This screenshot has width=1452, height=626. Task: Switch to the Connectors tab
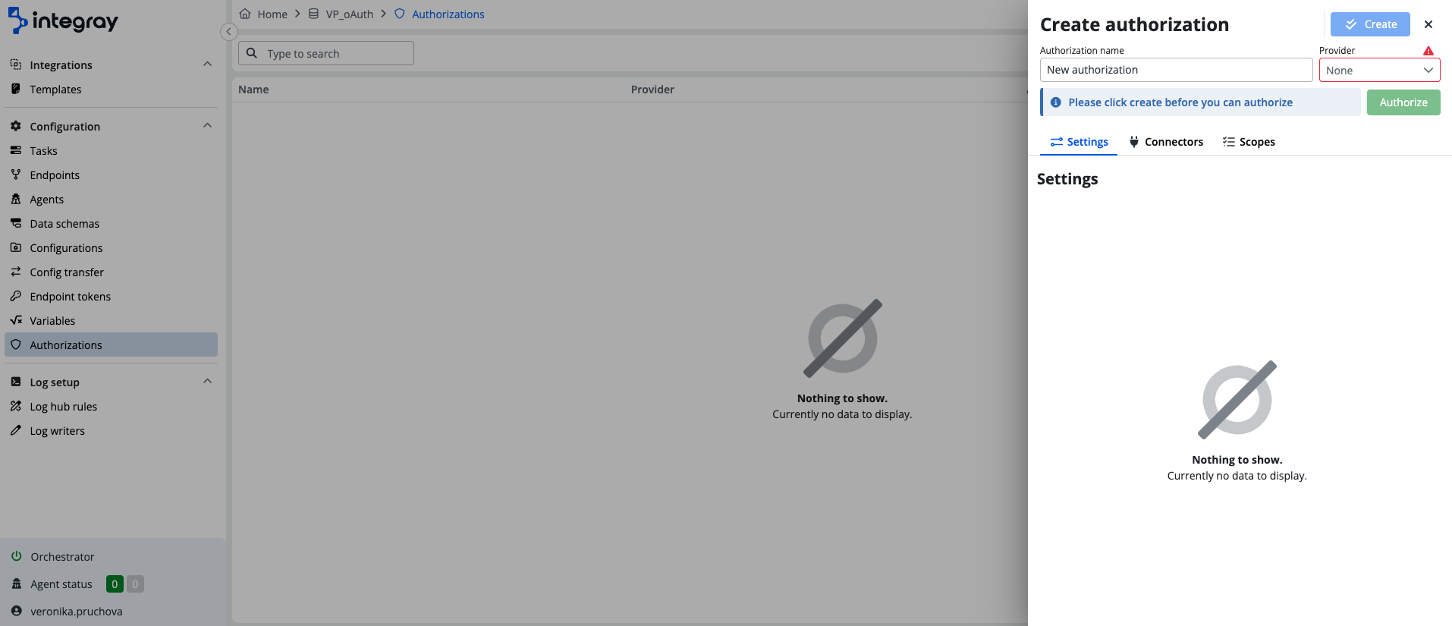(x=1166, y=142)
